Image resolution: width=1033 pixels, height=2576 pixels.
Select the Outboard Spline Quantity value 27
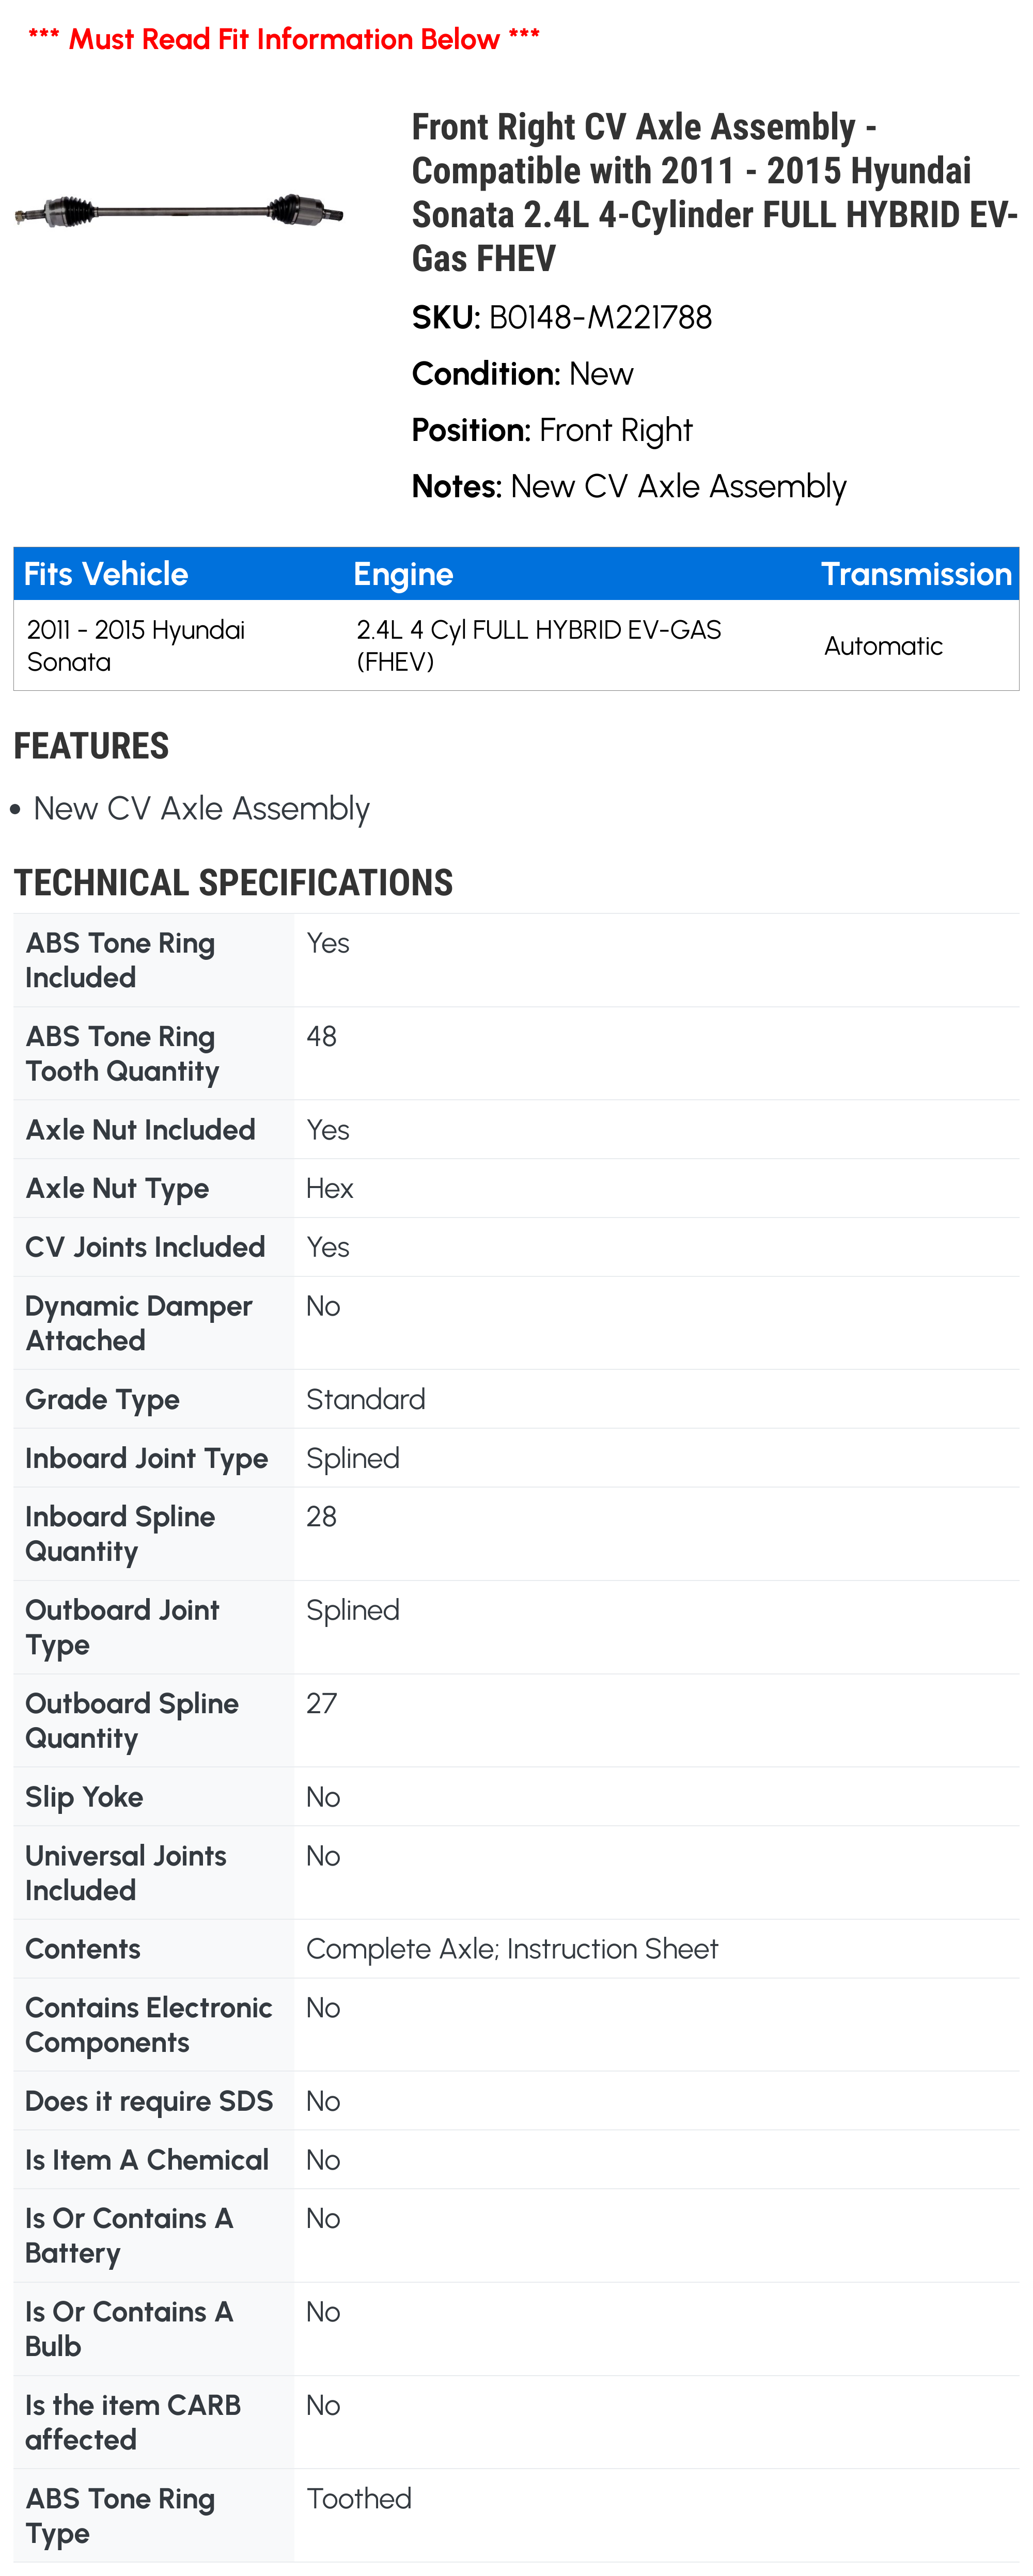coord(321,1703)
